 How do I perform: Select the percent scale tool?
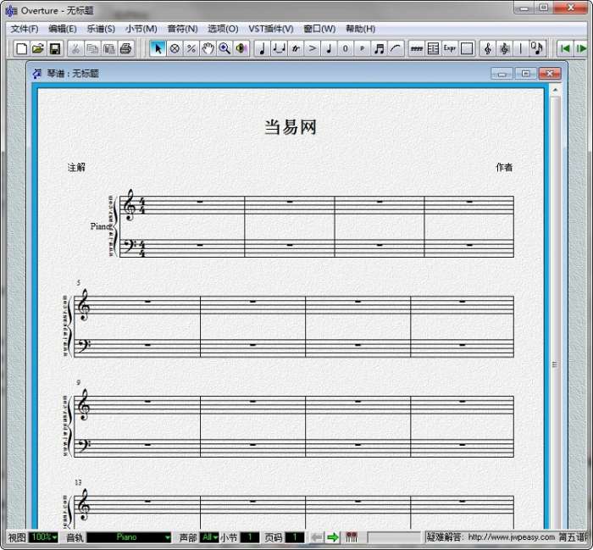(x=191, y=49)
